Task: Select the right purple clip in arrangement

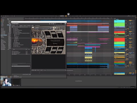Action: point(103,29)
